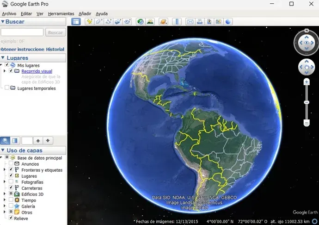This screenshot has width=319, height=225.
Task: Print the current view
Action: pos(200,22)
